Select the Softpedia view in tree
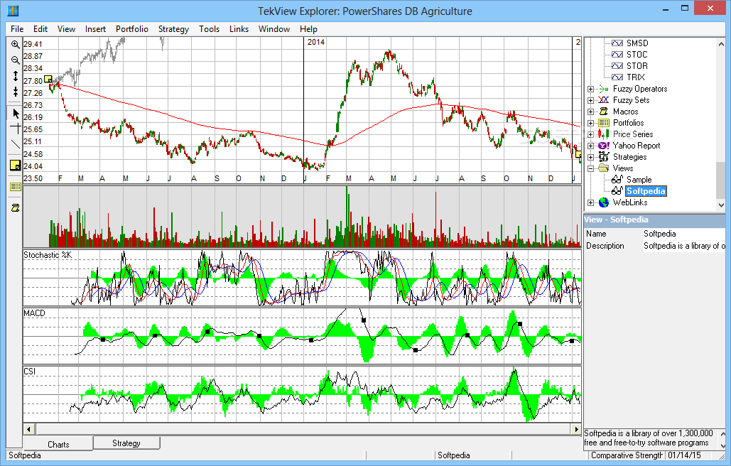 [x=646, y=191]
